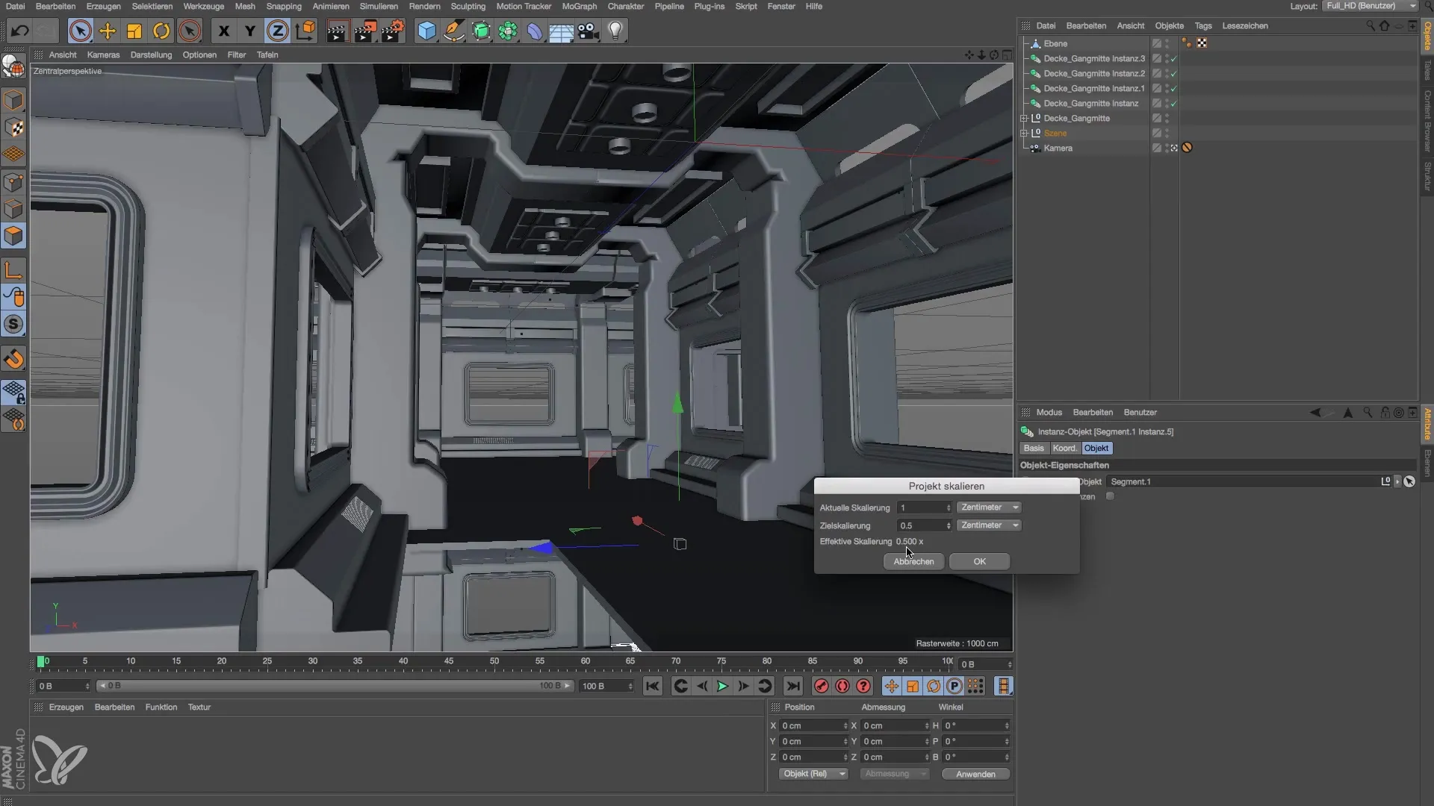Click Aktuelle Skalierung value field
This screenshot has width=1434, height=806.
(x=925, y=507)
